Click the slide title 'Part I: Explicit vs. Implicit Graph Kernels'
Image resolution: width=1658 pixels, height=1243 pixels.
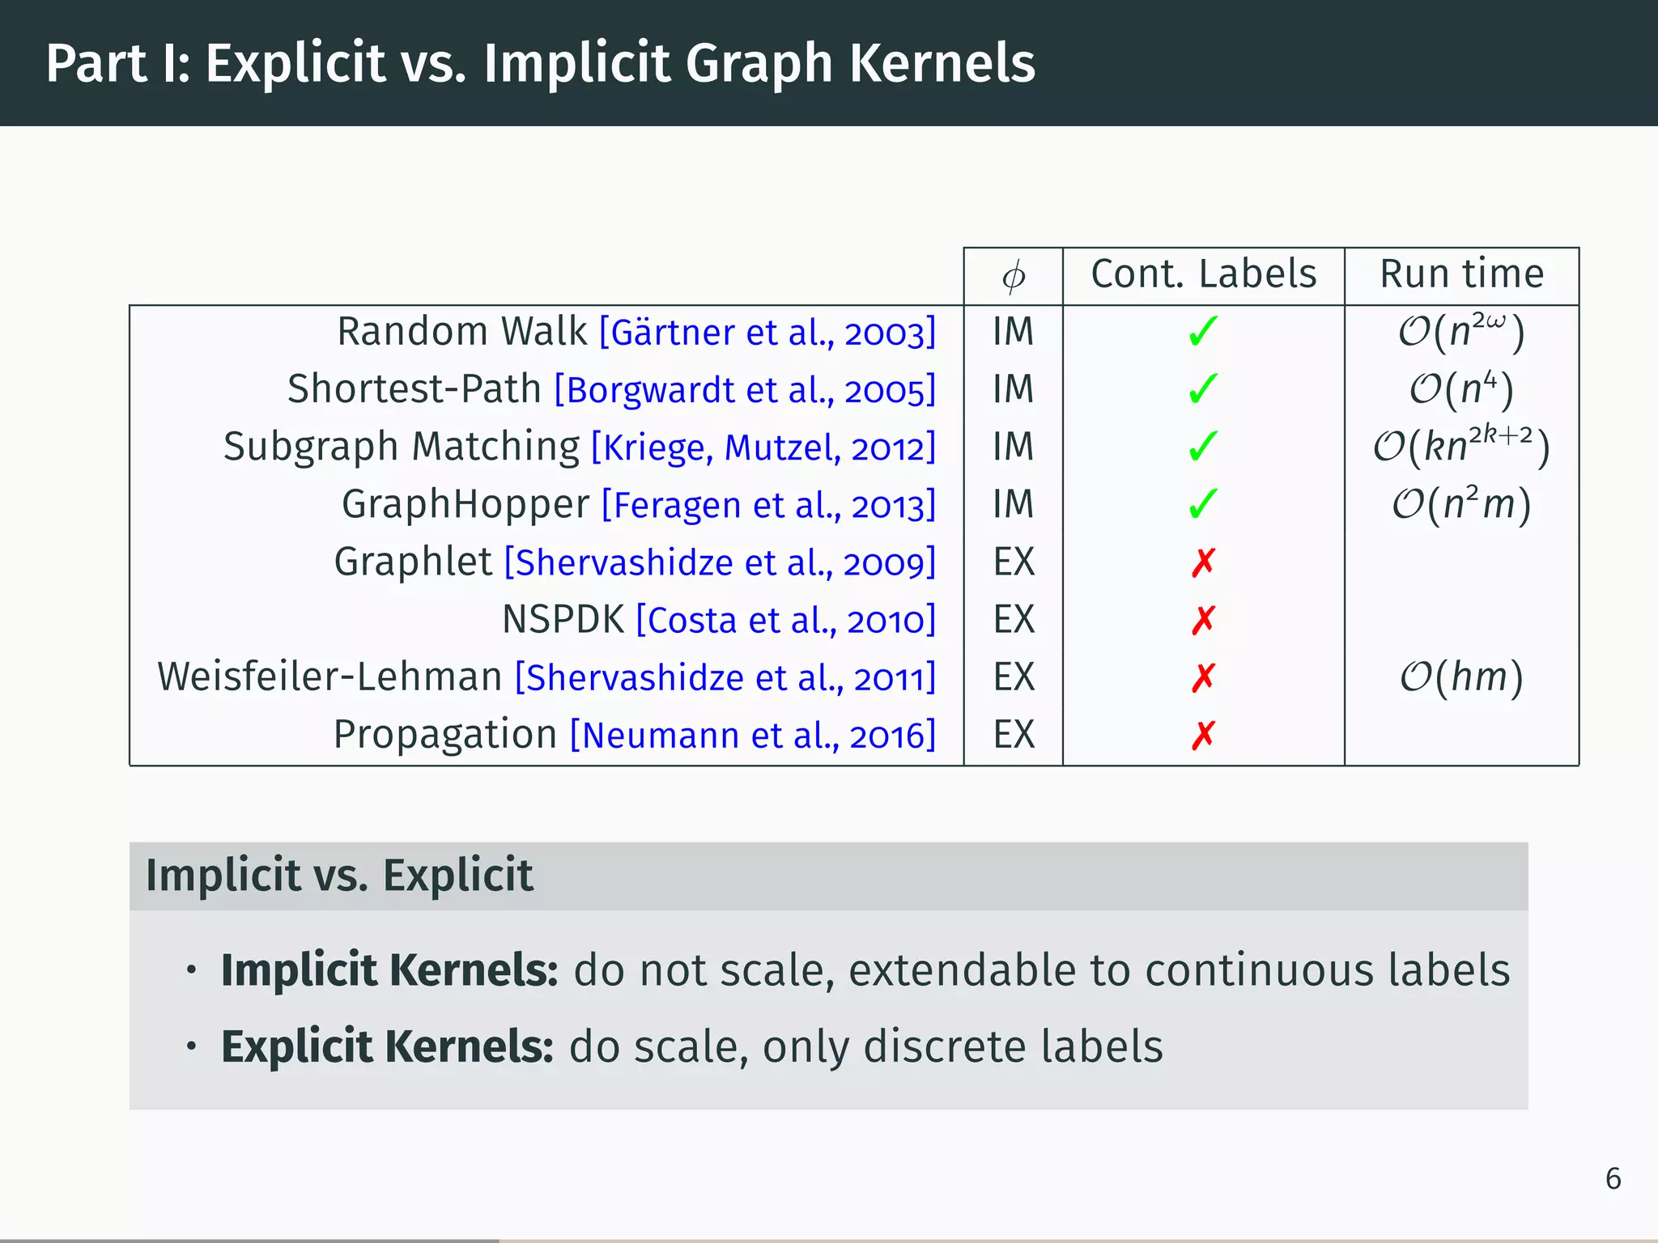[x=541, y=63]
